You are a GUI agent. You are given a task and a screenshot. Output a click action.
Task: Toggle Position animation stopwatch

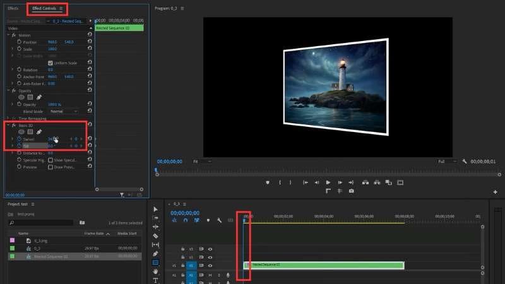[x=19, y=42]
